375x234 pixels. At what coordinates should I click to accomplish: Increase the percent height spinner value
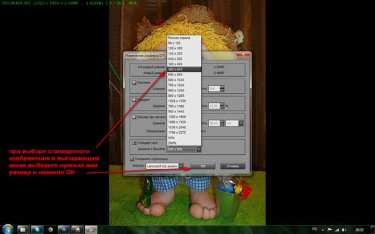(222, 105)
